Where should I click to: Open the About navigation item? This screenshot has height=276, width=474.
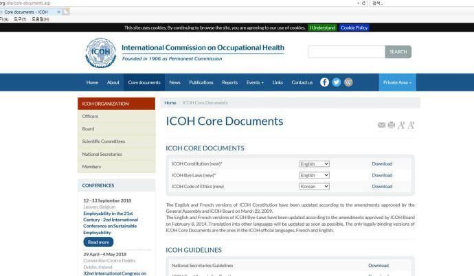113,82
